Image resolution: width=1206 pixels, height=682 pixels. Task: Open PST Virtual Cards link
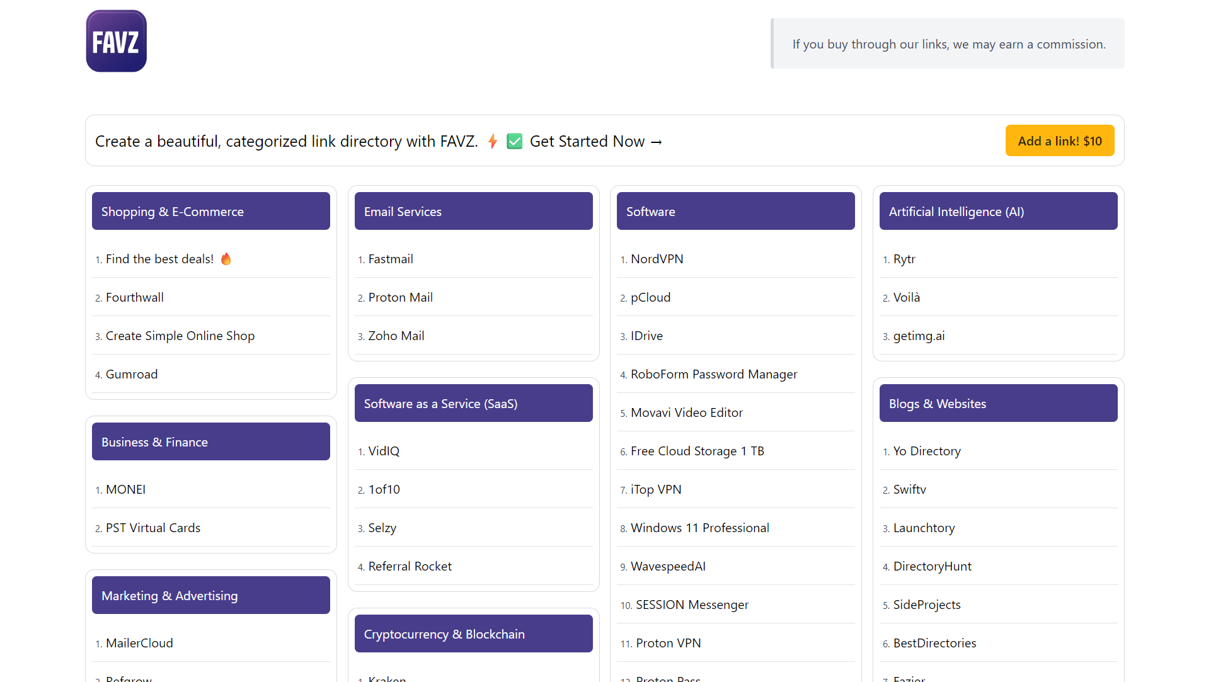(x=152, y=528)
